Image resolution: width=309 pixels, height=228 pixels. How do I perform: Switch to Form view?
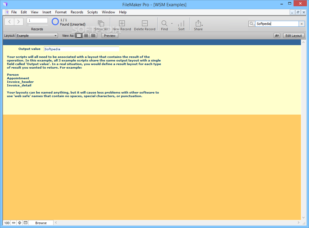click(79, 36)
